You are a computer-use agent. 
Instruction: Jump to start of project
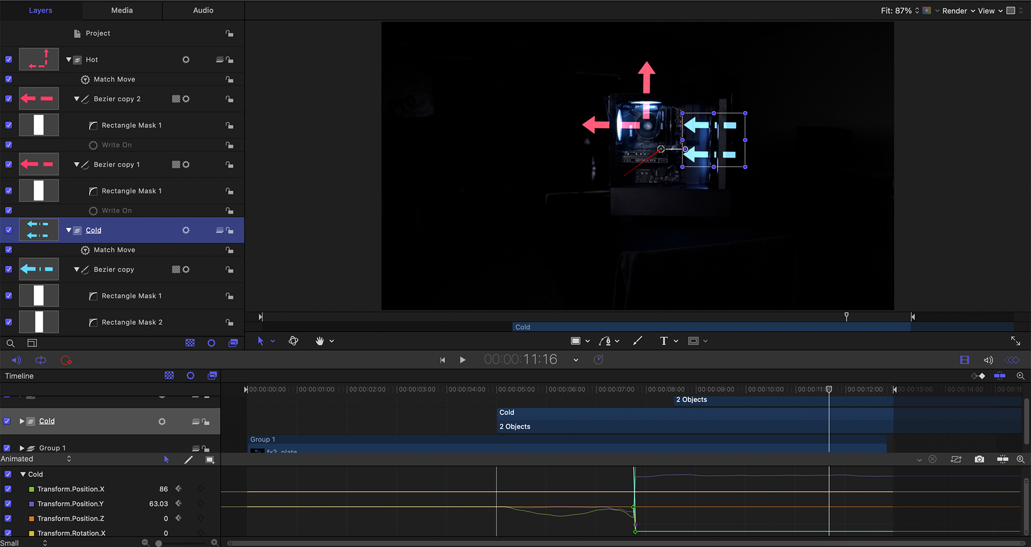[x=442, y=360]
